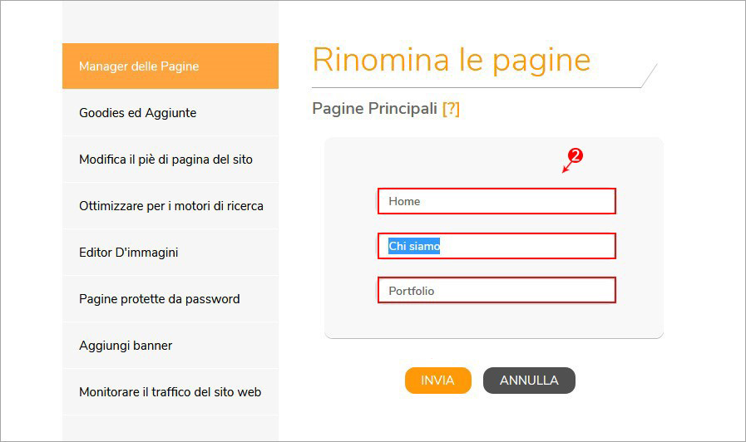
Task: Select the Aggiungi banner entry
Action: [x=170, y=346]
